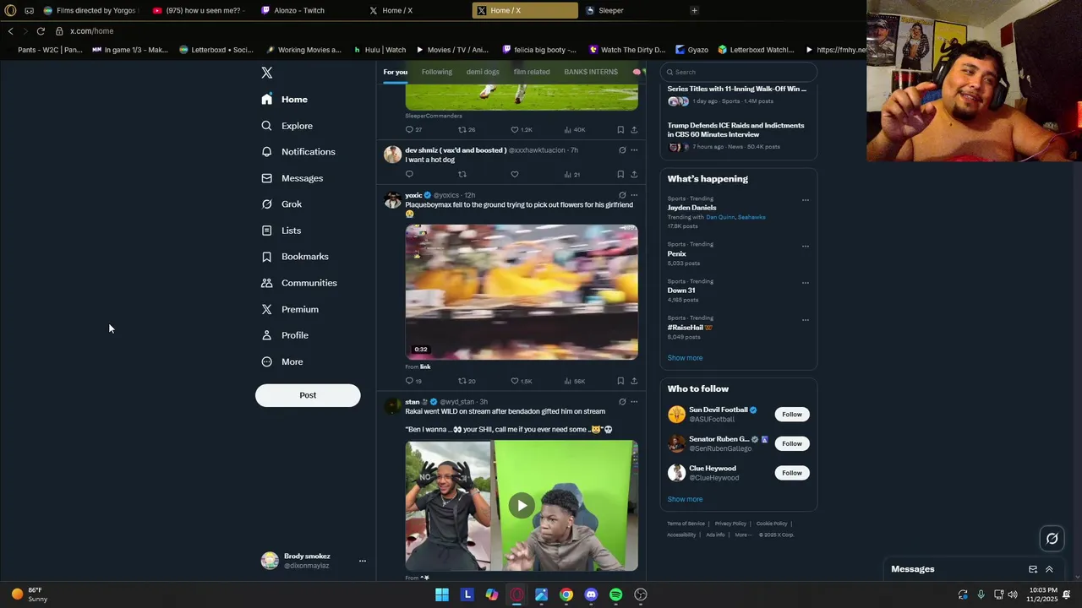The height and width of the screenshot is (608, 1082).
Task: Open the floating Grok button
Action: coord(1052,539)
